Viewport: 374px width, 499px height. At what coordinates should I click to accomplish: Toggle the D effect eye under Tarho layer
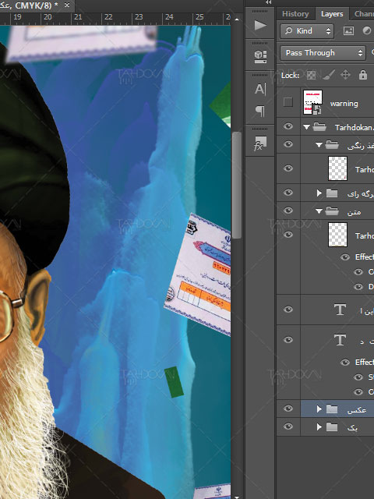(x=358, y=287)
